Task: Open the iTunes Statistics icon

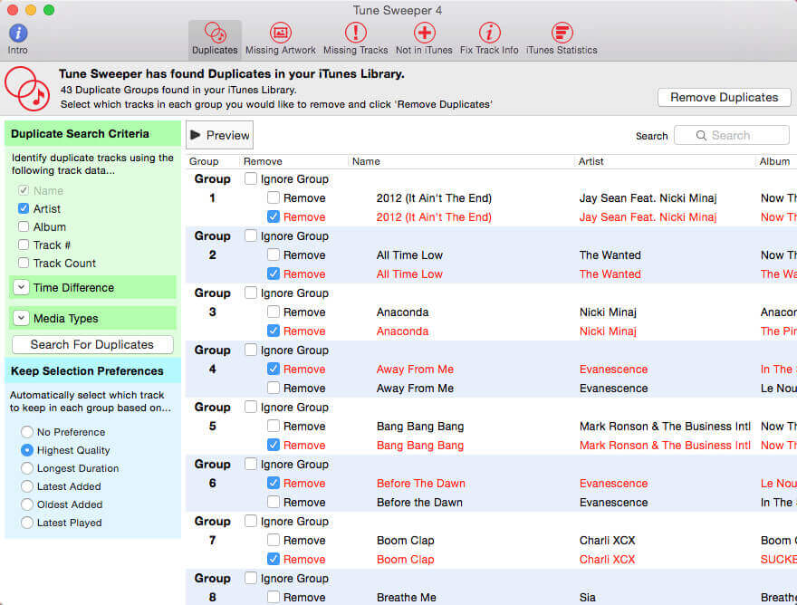Action: tap(562, 33)
